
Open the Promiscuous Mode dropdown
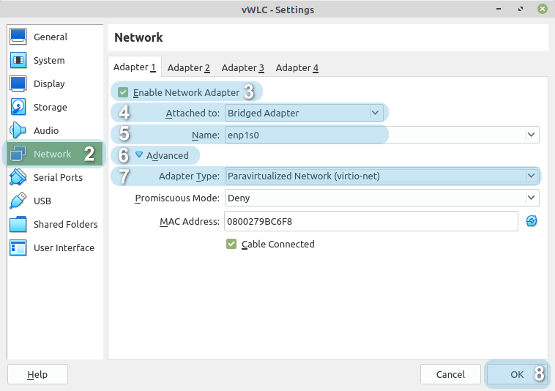[x=381, y=198]
